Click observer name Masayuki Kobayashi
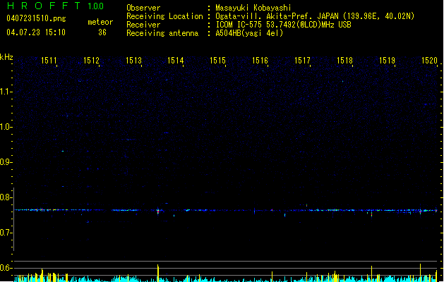 point(253,8)
